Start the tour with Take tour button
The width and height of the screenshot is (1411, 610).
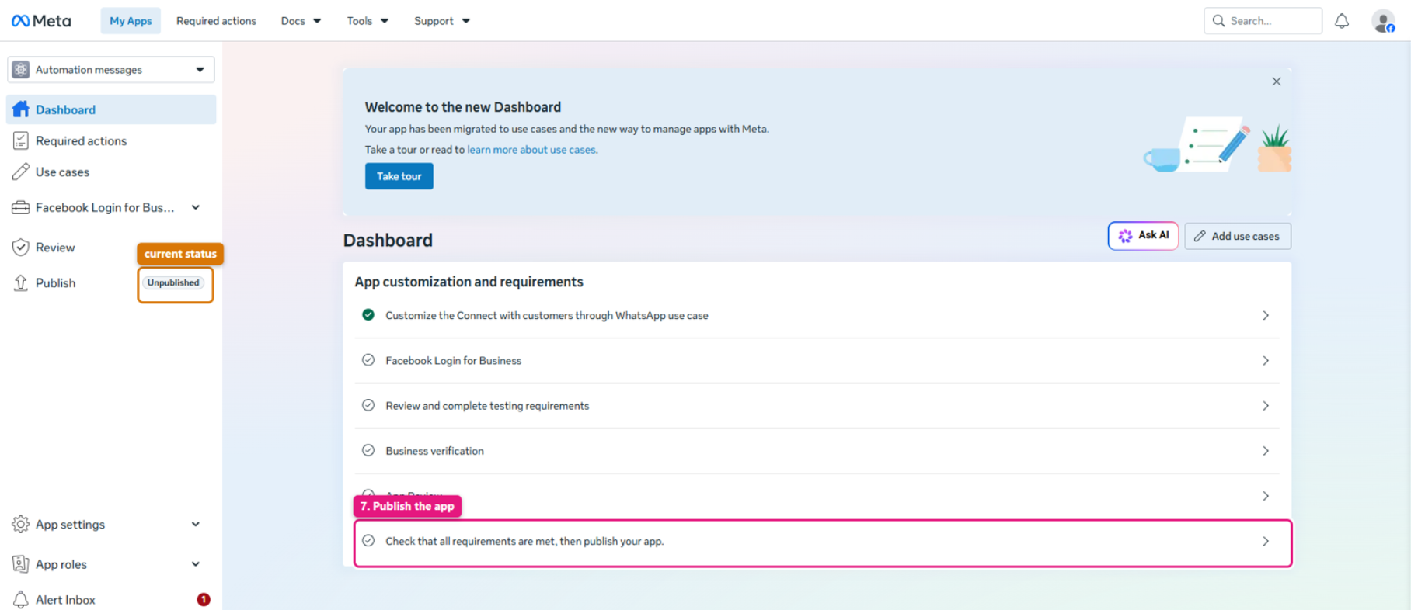point(399,176)
